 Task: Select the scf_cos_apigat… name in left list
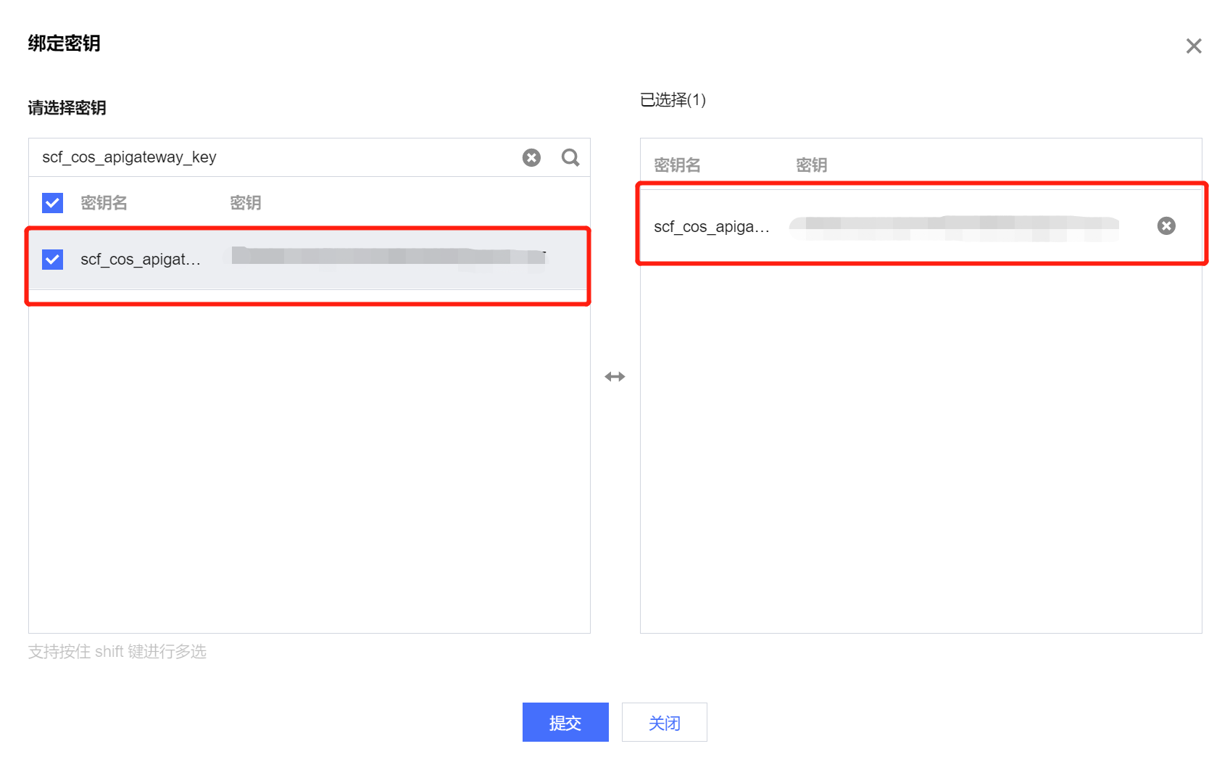point(141,260)
